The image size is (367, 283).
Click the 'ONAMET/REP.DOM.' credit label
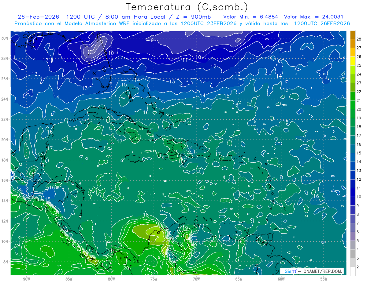(322, 271)
